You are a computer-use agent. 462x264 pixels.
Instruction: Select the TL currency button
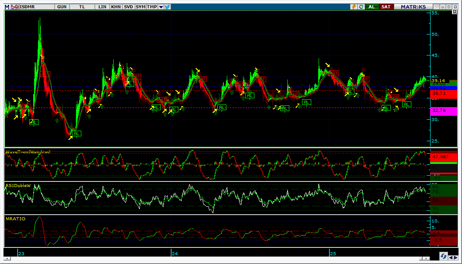pyautogui.click(x=82, y=7)
